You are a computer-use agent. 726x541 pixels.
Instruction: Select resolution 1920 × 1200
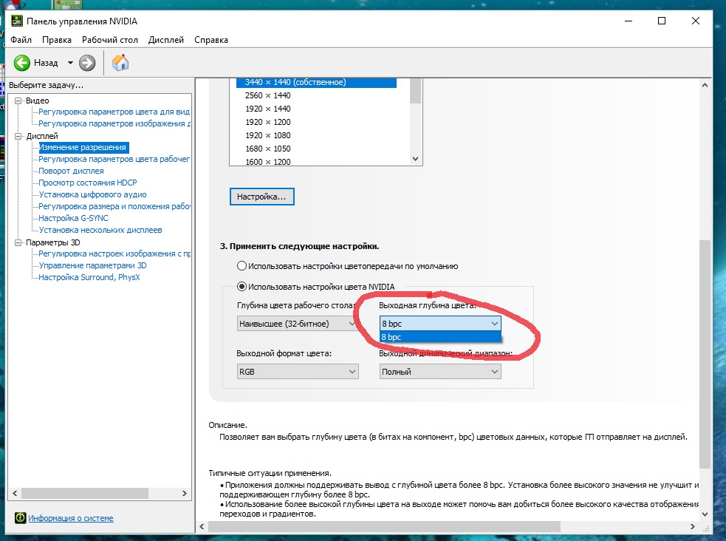tap(267, 122)
